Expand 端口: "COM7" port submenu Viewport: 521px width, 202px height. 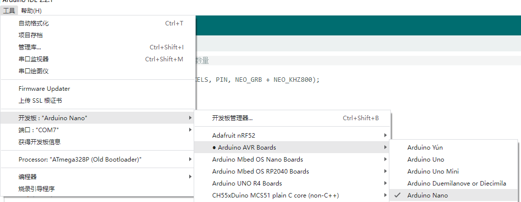click(x=98, y=130)
